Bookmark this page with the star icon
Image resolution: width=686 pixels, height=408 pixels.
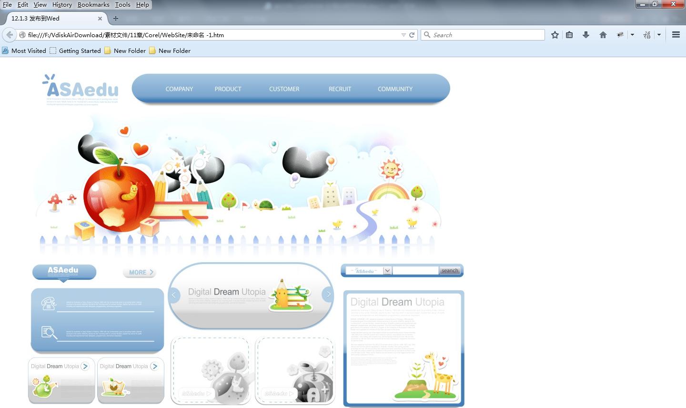pos(555,35)
